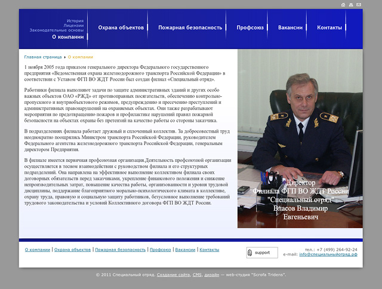Image resolution: width=382 pixels, height=289 pixels.
Task: Click the support badge in footer
Action: point(261,253)
